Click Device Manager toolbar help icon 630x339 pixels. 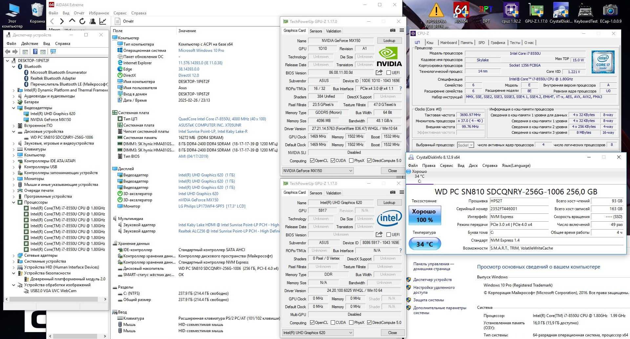click(x=35, y=51)
